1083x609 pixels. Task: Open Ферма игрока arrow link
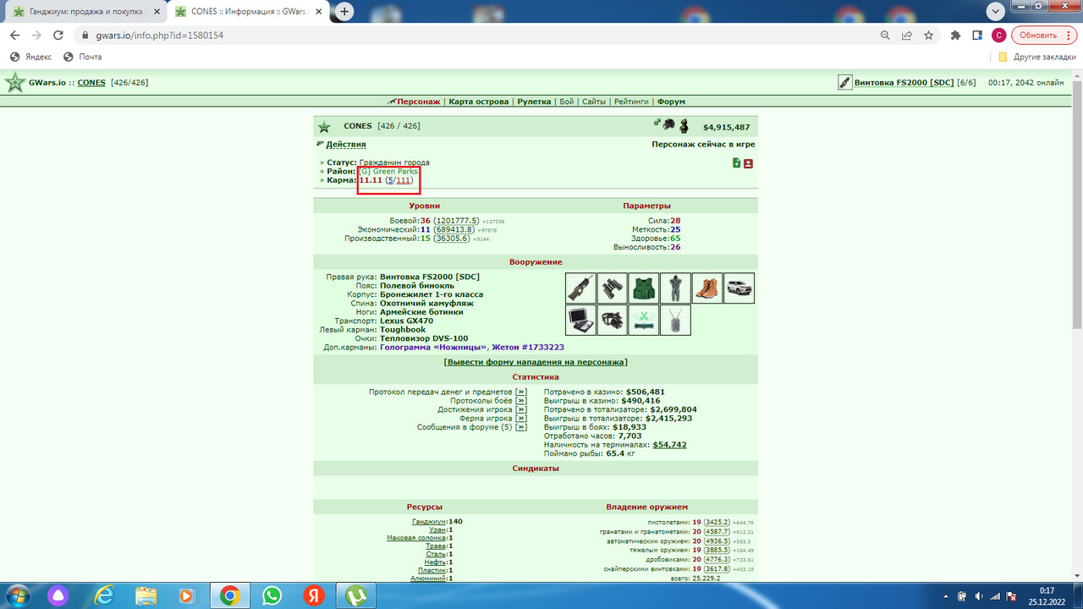[x=521, y=419]
